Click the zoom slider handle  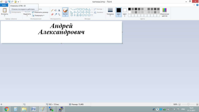tap(188, 104)
